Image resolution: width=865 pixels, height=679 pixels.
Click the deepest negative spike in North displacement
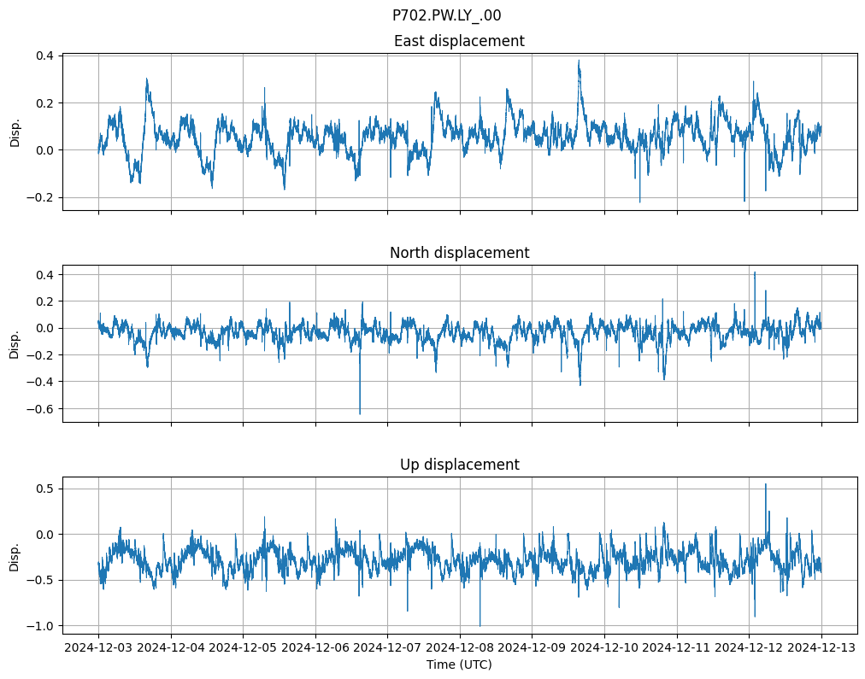(x=360, y=413)
